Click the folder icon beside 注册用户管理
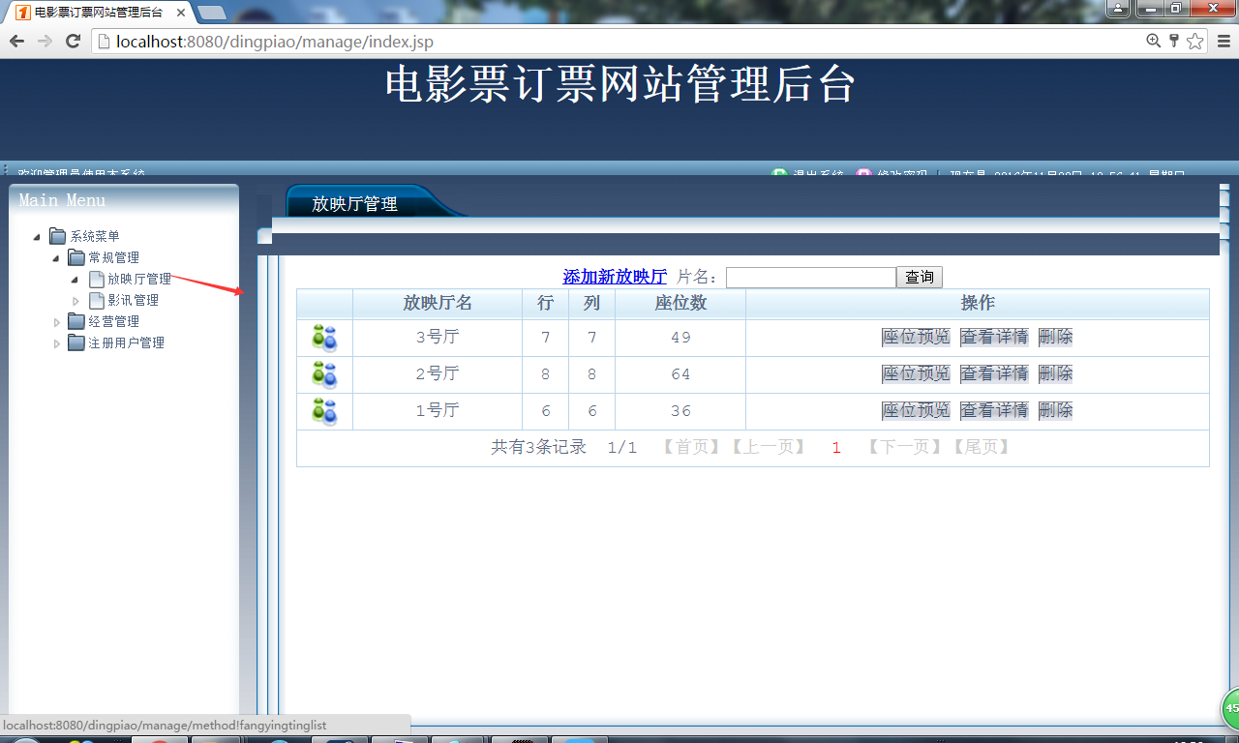 (76, 342)
